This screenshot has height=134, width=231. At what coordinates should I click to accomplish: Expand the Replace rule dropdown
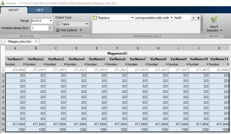coord(132,18)
